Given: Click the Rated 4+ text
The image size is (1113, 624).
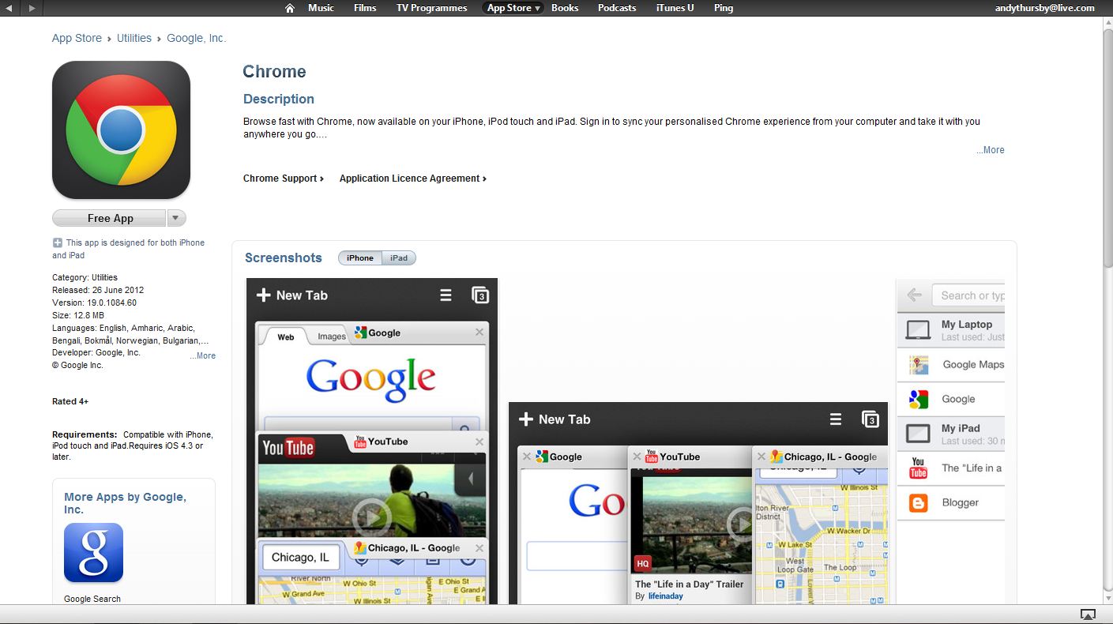Looking at the screenshot, I should (70, 401).
